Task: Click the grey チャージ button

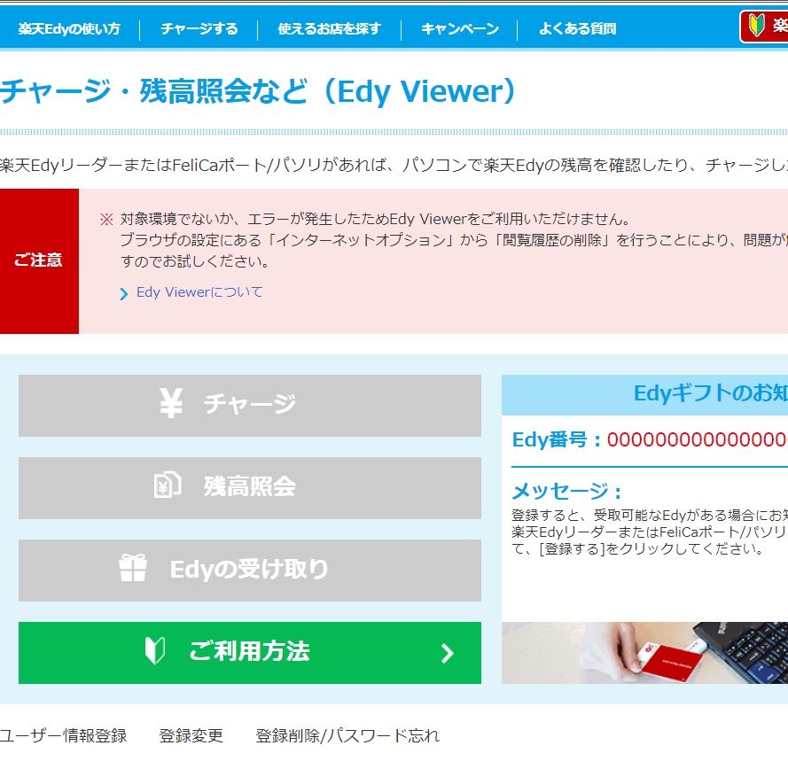Action: (250, 406)
